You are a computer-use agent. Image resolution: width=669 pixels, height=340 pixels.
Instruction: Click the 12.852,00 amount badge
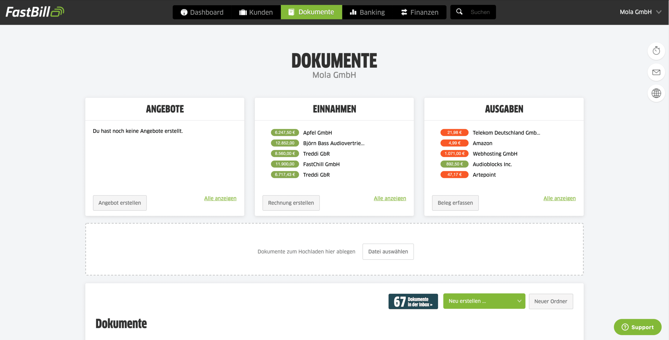coord(285,143)
